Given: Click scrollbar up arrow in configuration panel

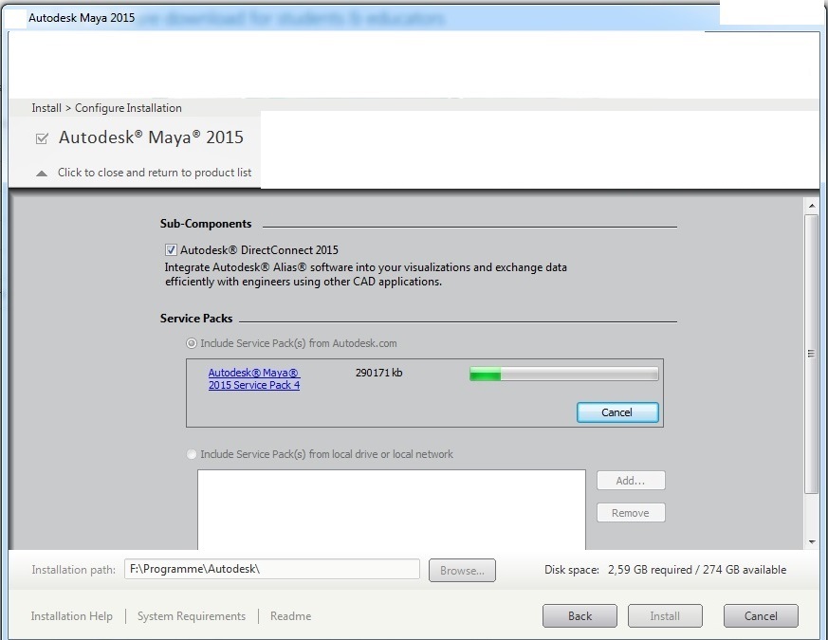Looking at the screenshot, I should coord(812,206).
